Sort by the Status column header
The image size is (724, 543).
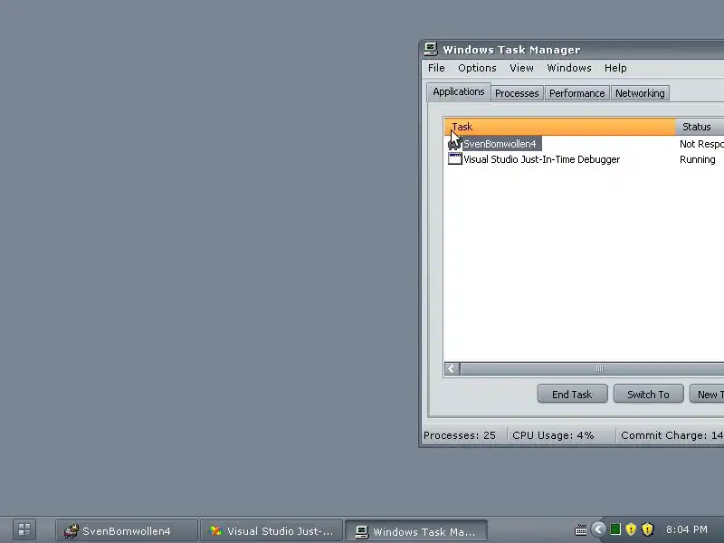[x=700, y=127]
